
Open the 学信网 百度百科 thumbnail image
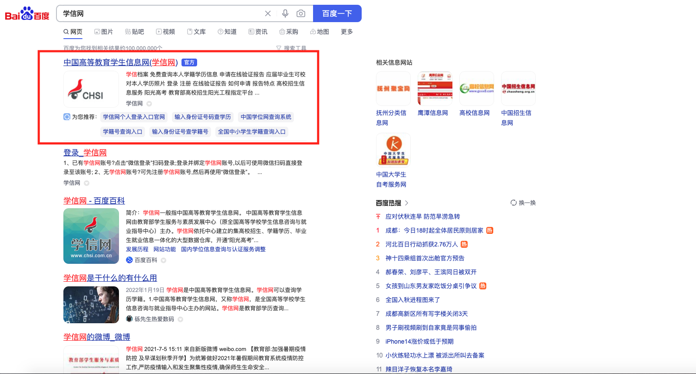tap(91, 236)
